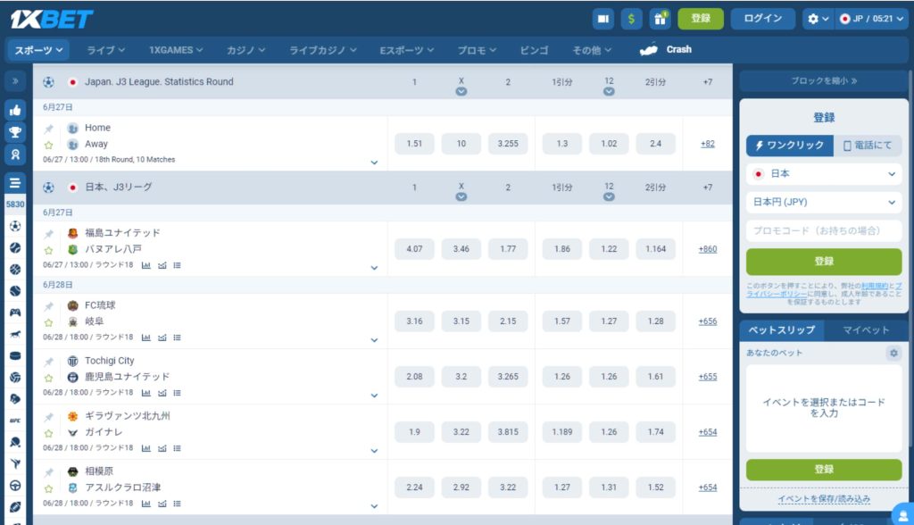914x525 pixels.
Task: Pin the ギラヴァンツ北九州 match
Action: [x=49, y=417]
